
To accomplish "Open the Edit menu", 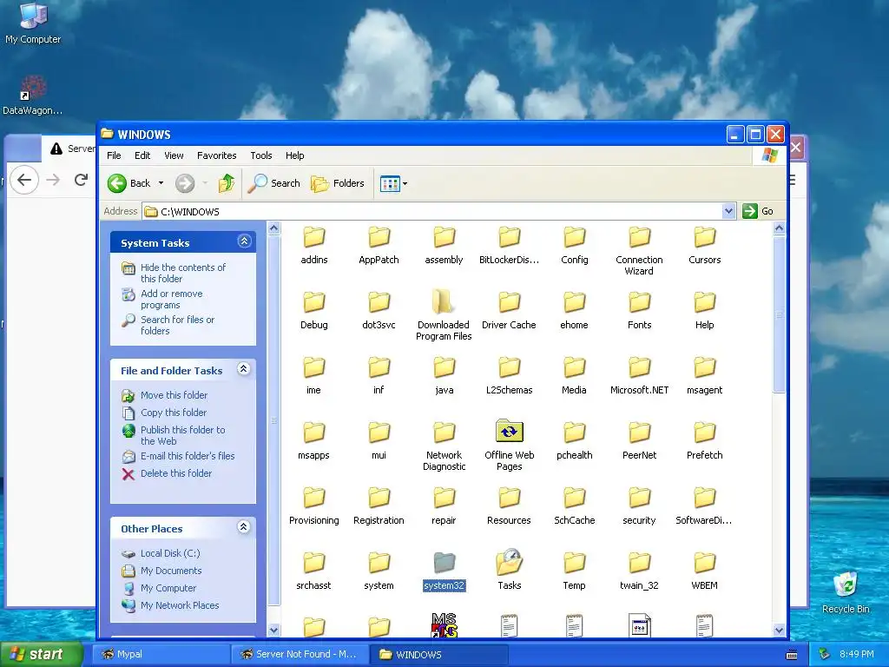I will [x=142, y=155].
